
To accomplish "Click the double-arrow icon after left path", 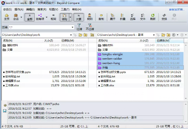I will (x=92, y=35).
